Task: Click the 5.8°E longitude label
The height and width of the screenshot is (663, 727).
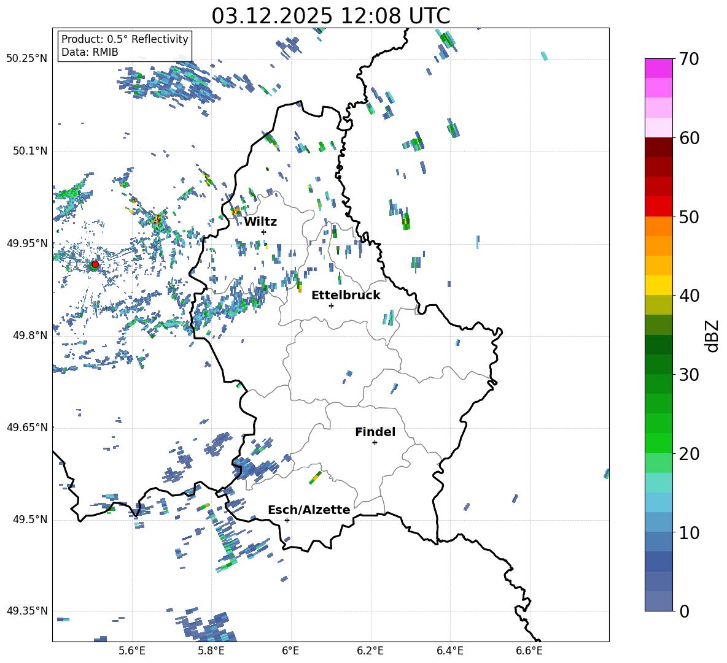Action: pos(211,651)
